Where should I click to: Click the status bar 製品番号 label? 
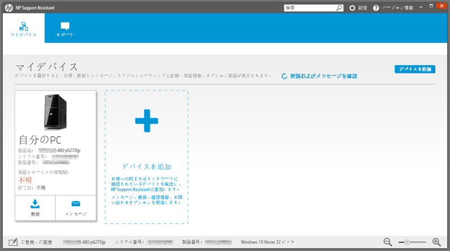pos(192,242)
